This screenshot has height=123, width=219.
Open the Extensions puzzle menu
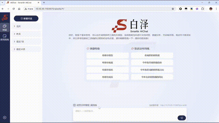point(203,9)
